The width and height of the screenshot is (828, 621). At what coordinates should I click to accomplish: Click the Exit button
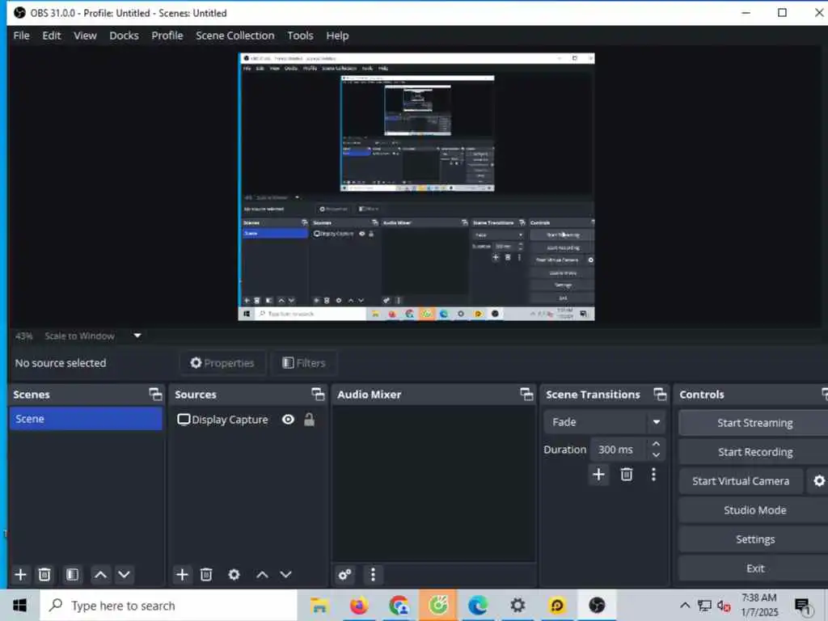pyautogui.click(x=754, y=568)
